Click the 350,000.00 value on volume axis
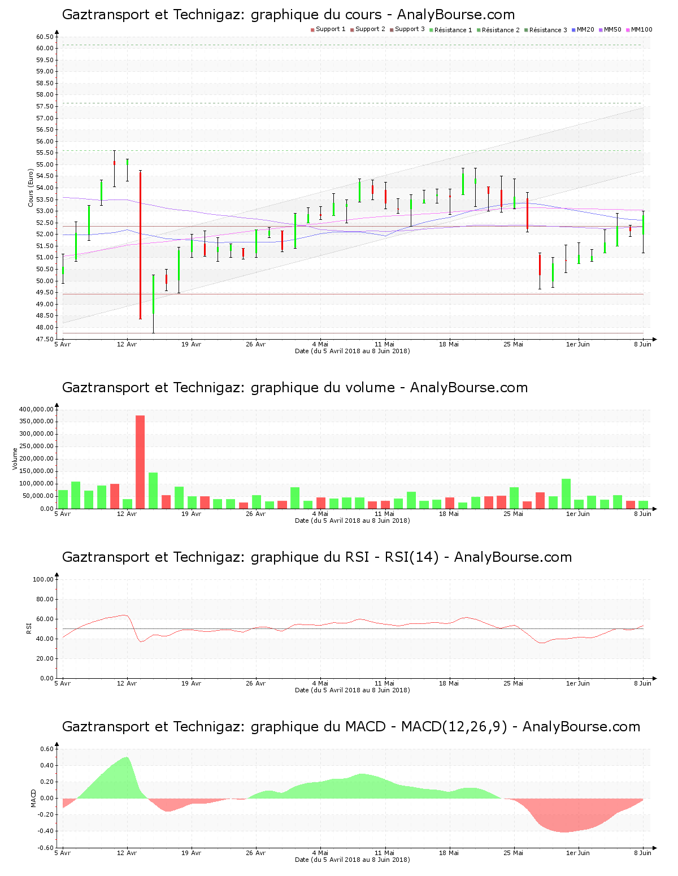The height and width of the screenshot is (876, 678). pyautogui.click(x=36, y=422)
